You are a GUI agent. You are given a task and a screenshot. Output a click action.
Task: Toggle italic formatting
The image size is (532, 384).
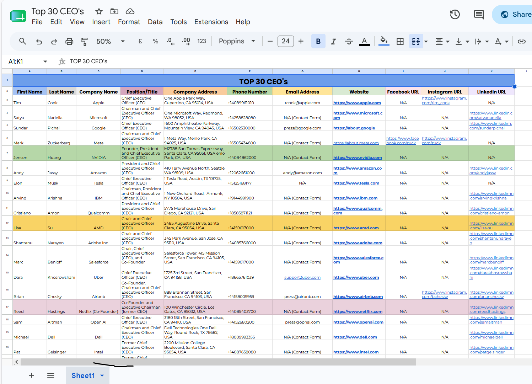(333, 41)
